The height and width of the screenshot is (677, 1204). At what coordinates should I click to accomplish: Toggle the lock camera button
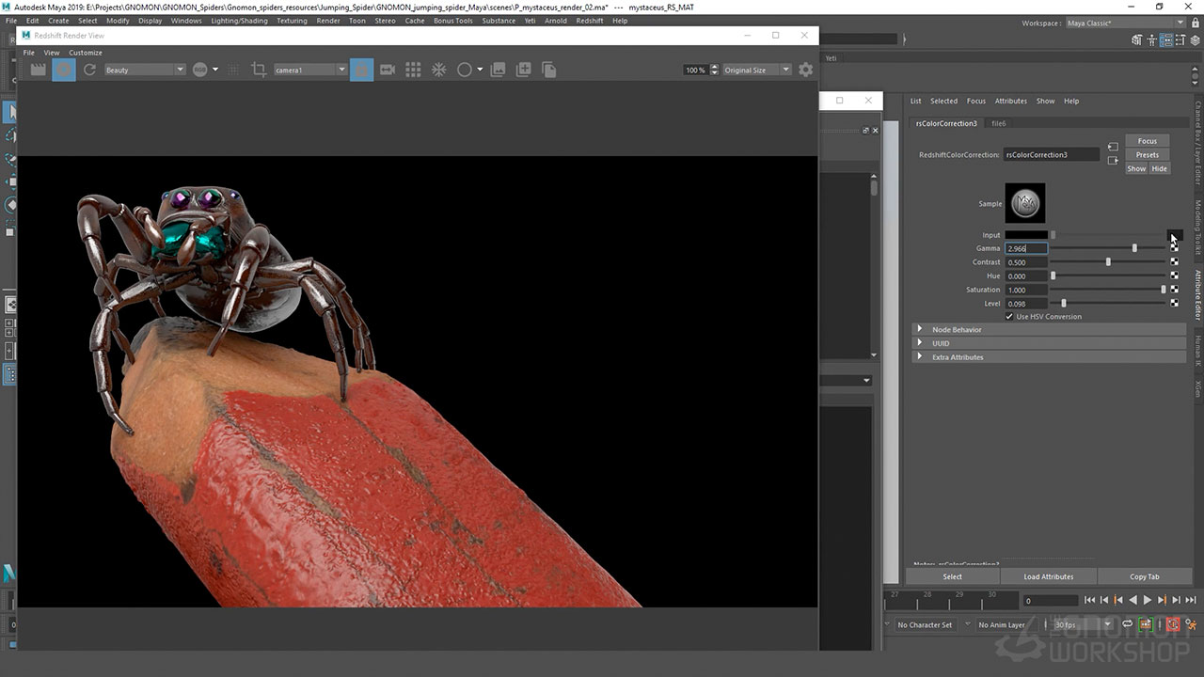361,70
